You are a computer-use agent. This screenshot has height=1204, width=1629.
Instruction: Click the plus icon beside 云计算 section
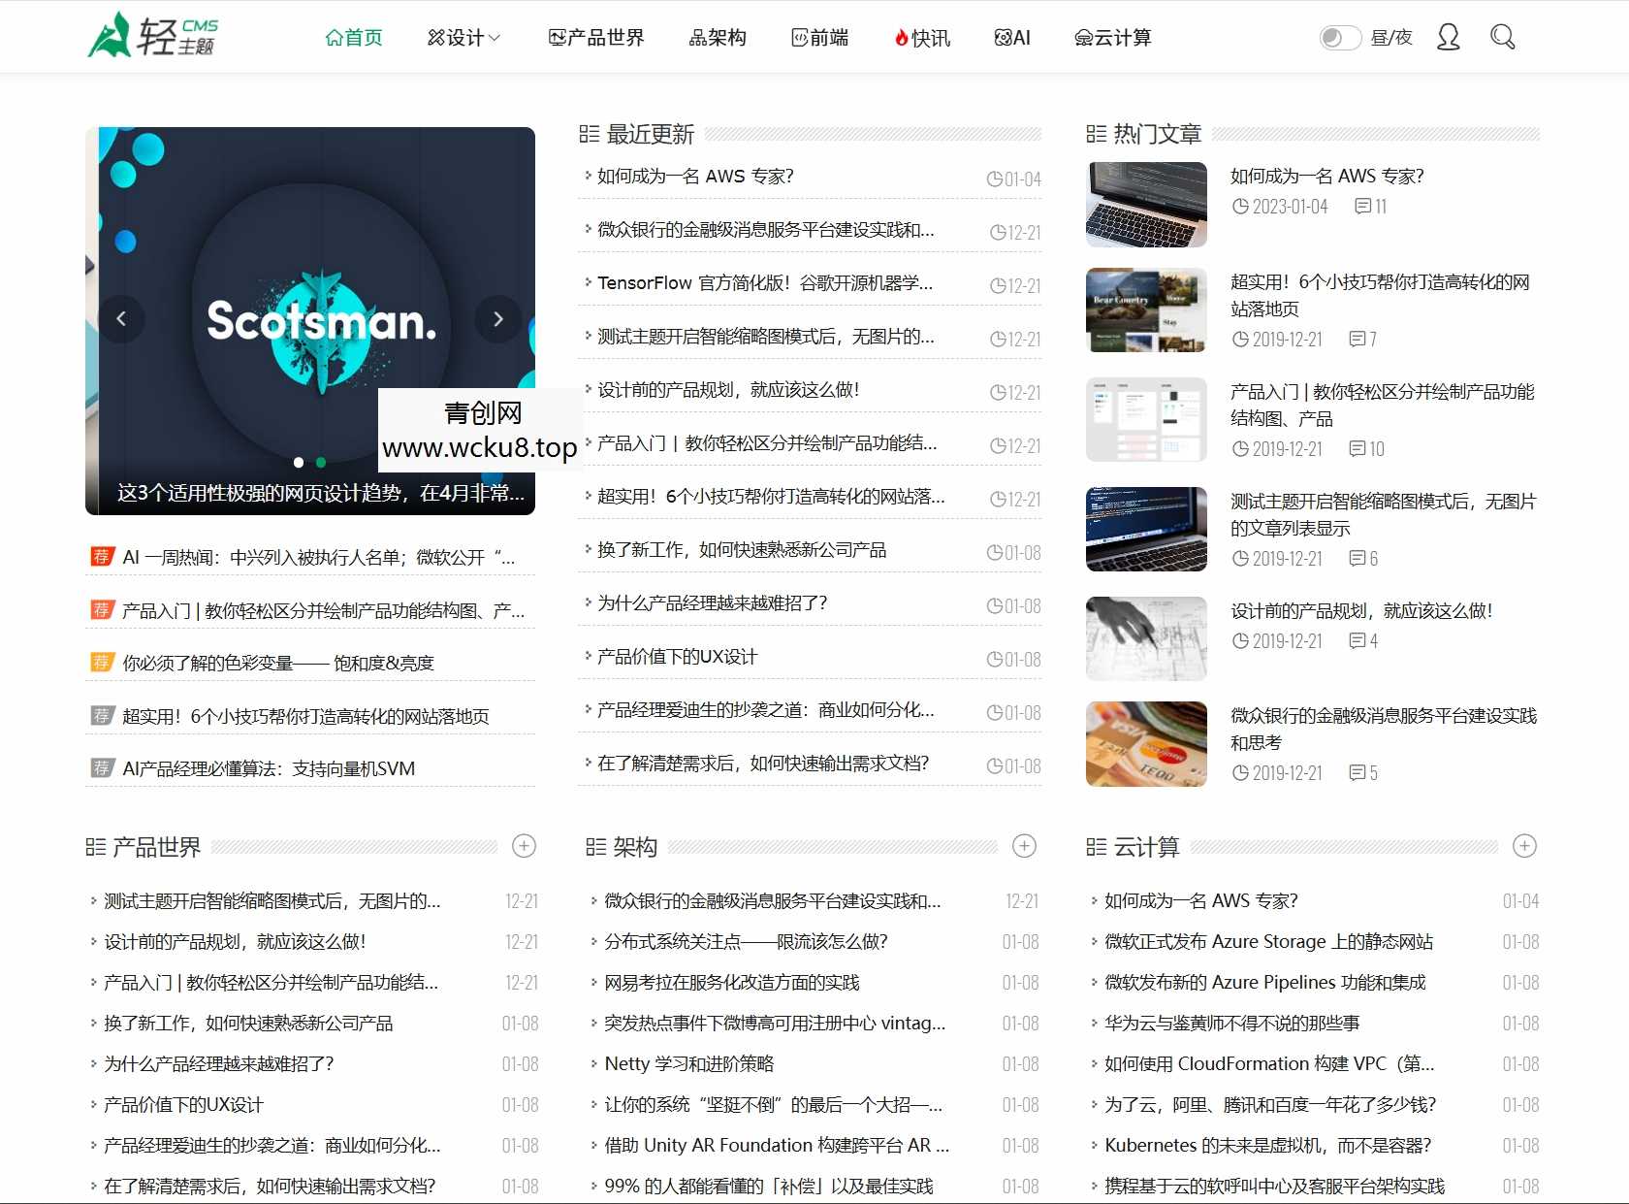(1523, 846)
